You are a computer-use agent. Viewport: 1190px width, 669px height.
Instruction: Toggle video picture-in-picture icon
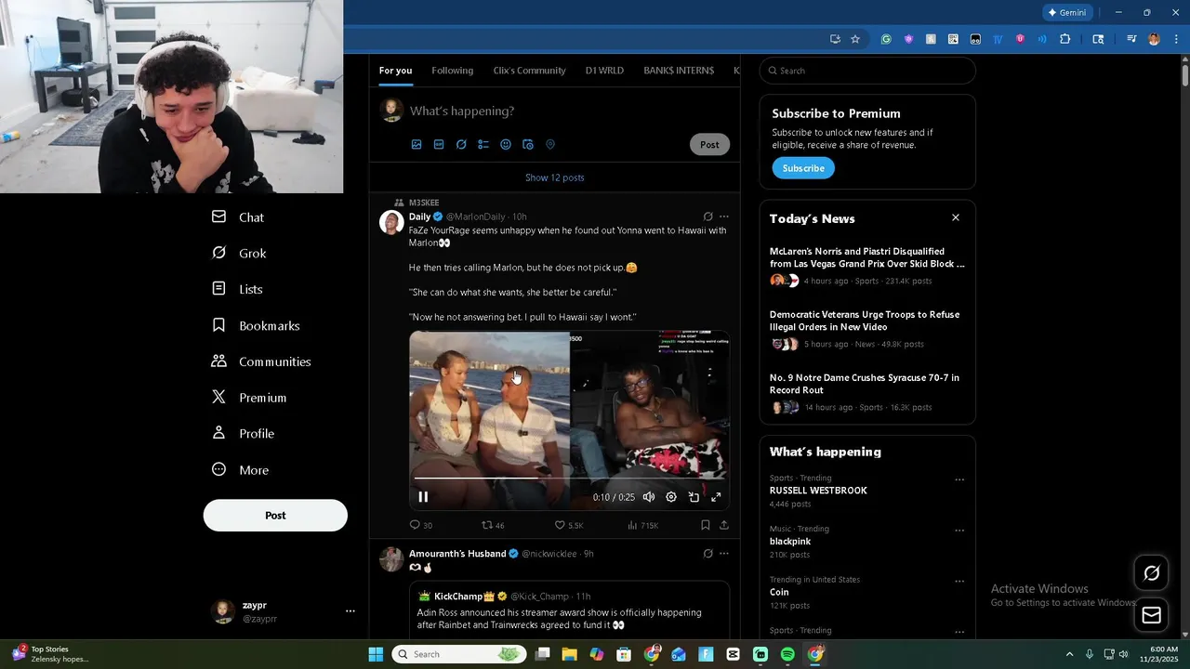click(694, 497)
